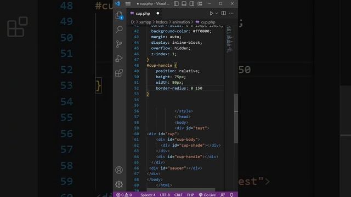Open the Accounts icon in activity bar

coord(119,170)
